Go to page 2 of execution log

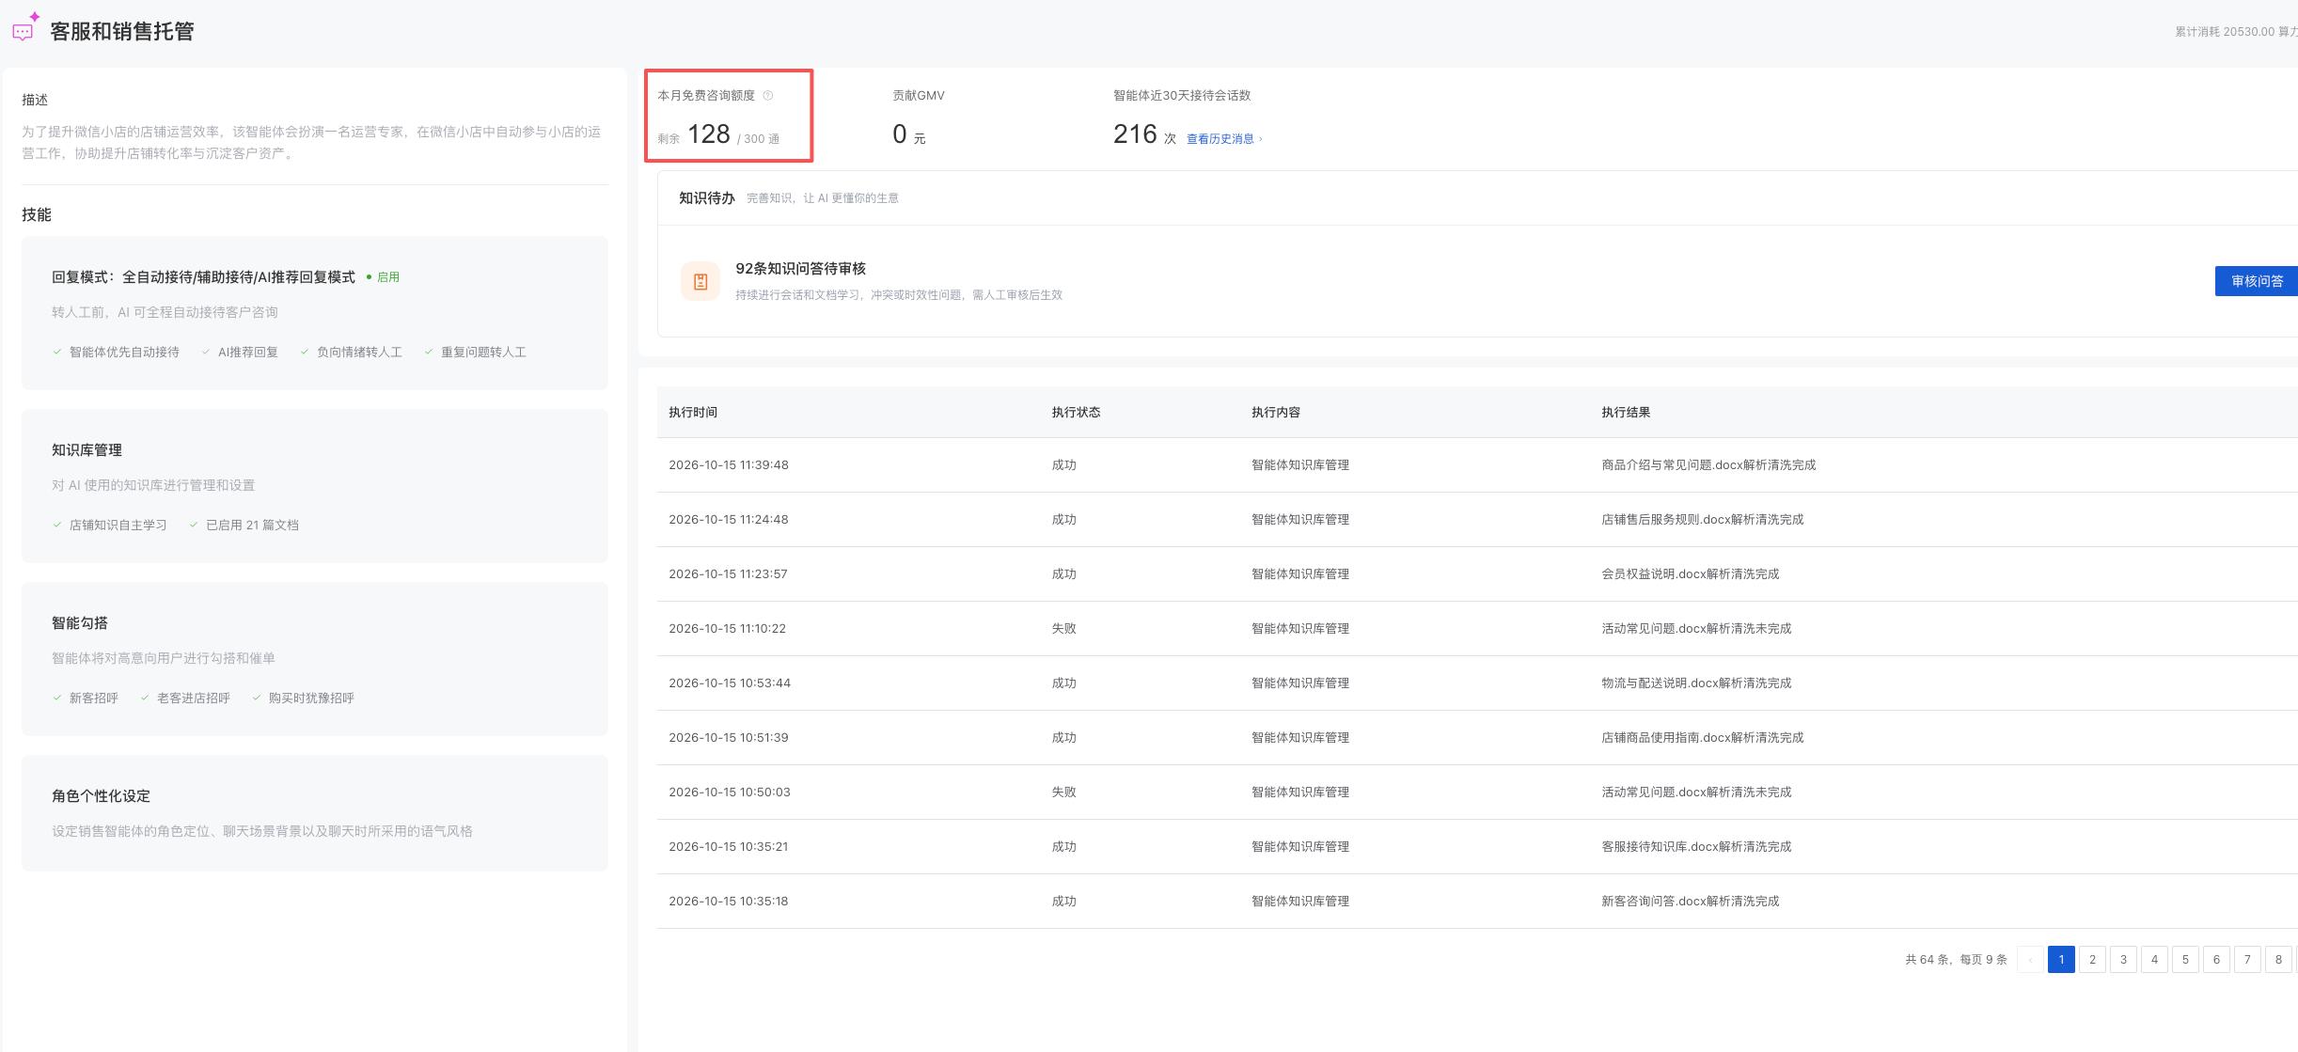coord(2092,959)
